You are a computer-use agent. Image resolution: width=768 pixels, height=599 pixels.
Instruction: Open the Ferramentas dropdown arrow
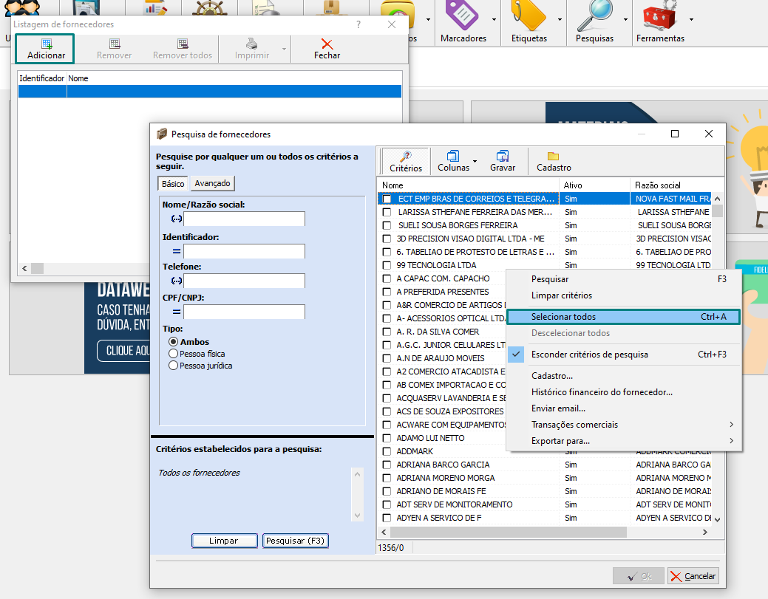click(691, 19)
